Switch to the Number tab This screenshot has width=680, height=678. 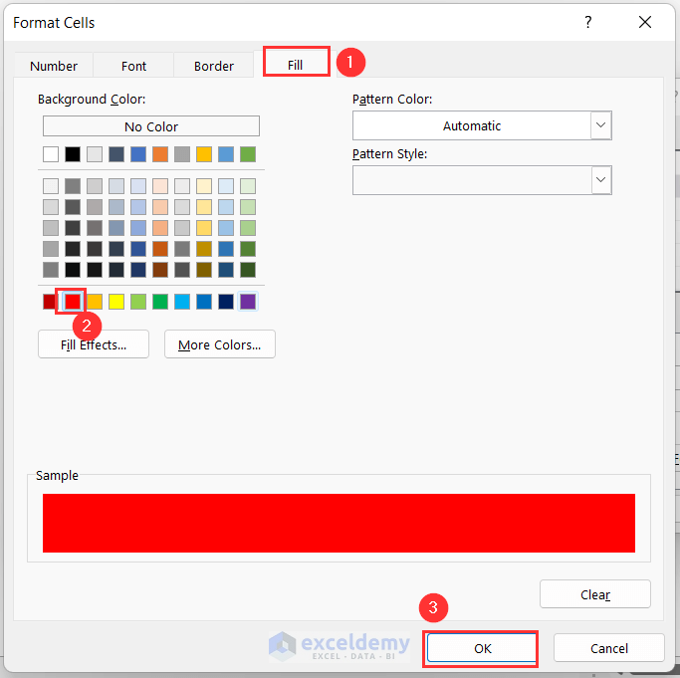(x=54, y=66)
